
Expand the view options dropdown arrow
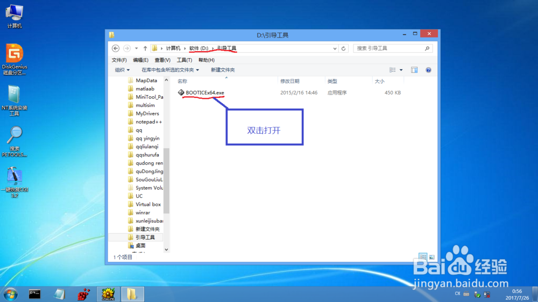point(401,70)
